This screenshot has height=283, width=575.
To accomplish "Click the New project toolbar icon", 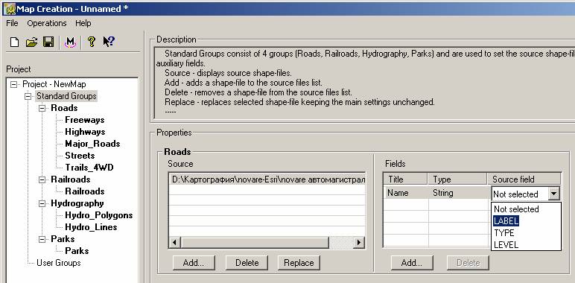I will tap(14, 42).
